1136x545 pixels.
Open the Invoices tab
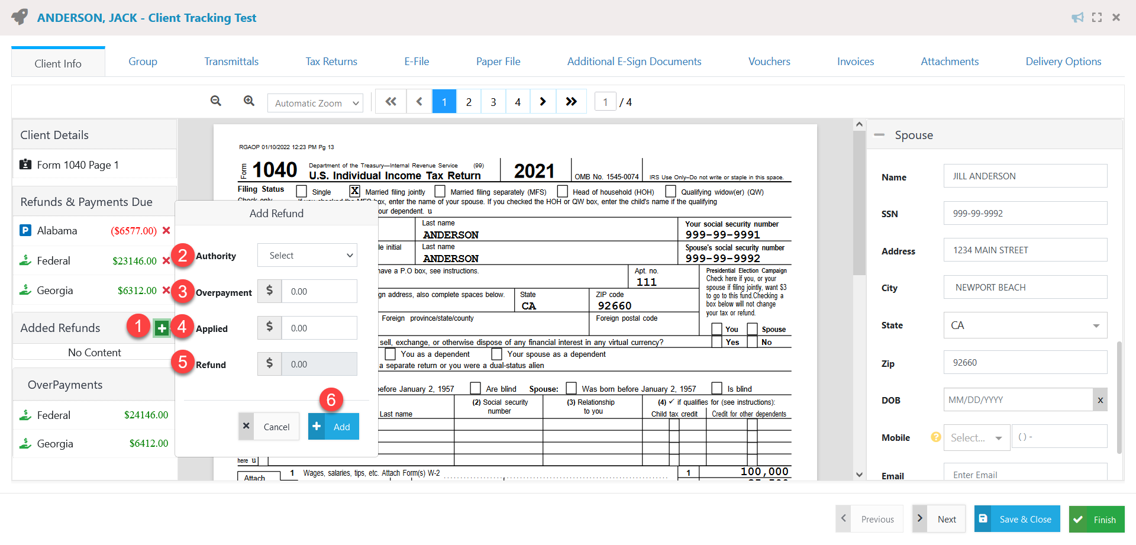856,62
